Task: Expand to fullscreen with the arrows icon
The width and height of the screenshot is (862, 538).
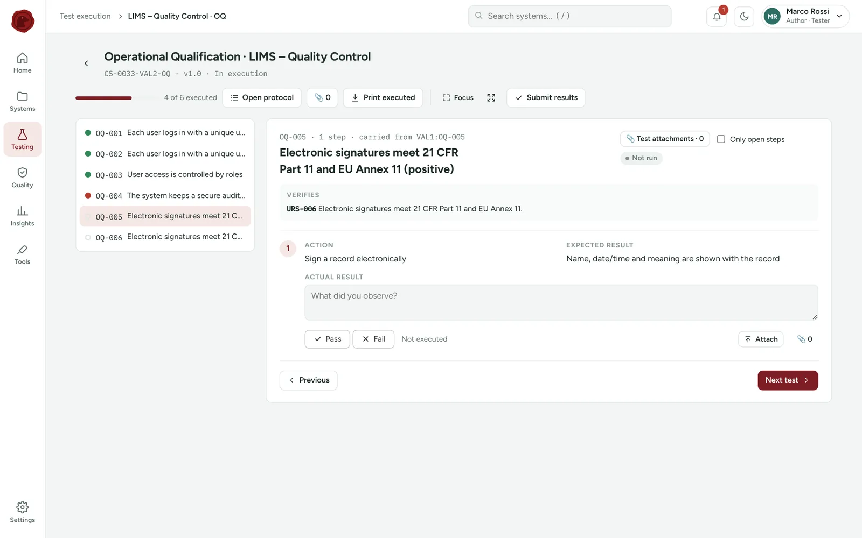Action: 491,97
